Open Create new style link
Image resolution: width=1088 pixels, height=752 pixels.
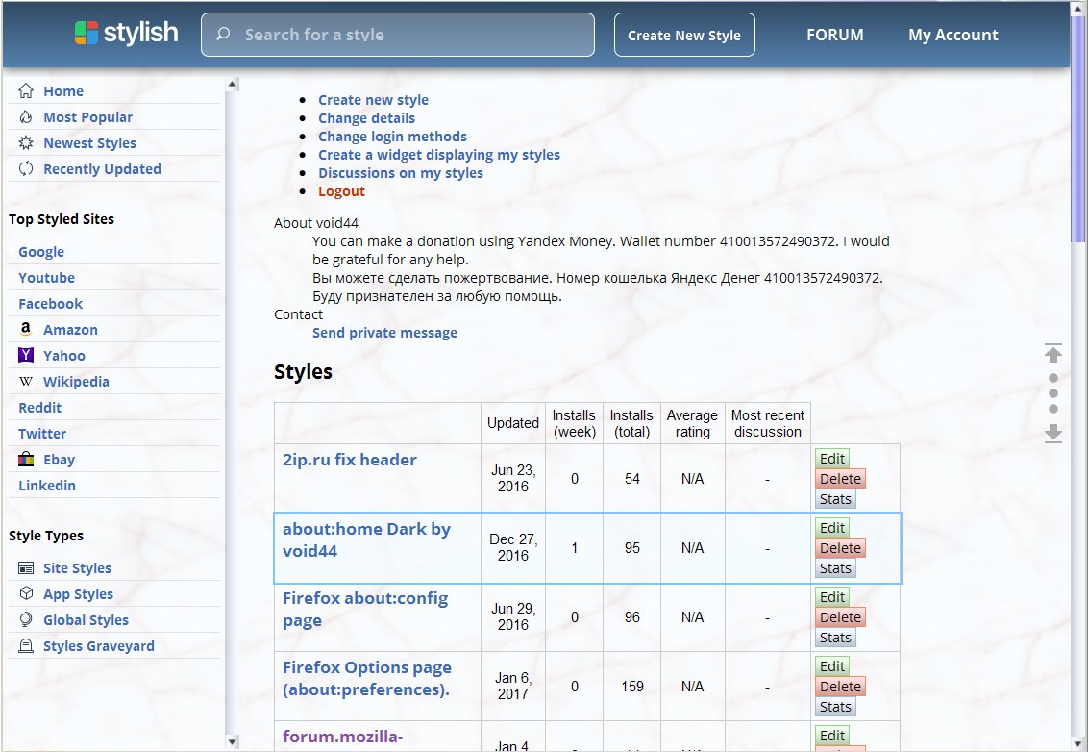373,100
